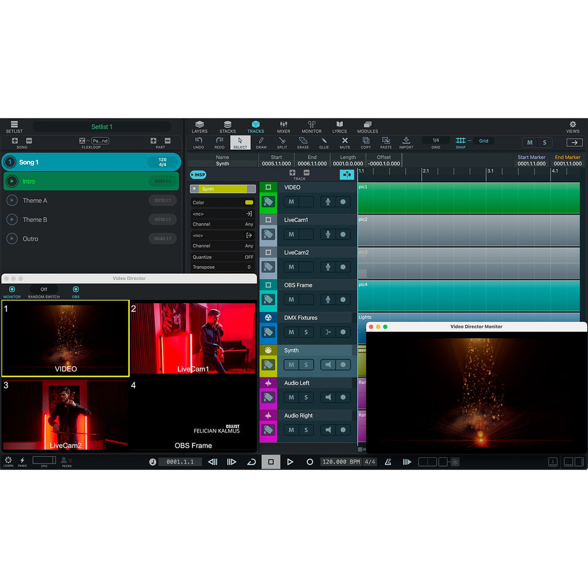Image resolution: width=588 pixels, height=588 pixels.
Task: Click the Stop transport button
Action: tap(271, 462)
